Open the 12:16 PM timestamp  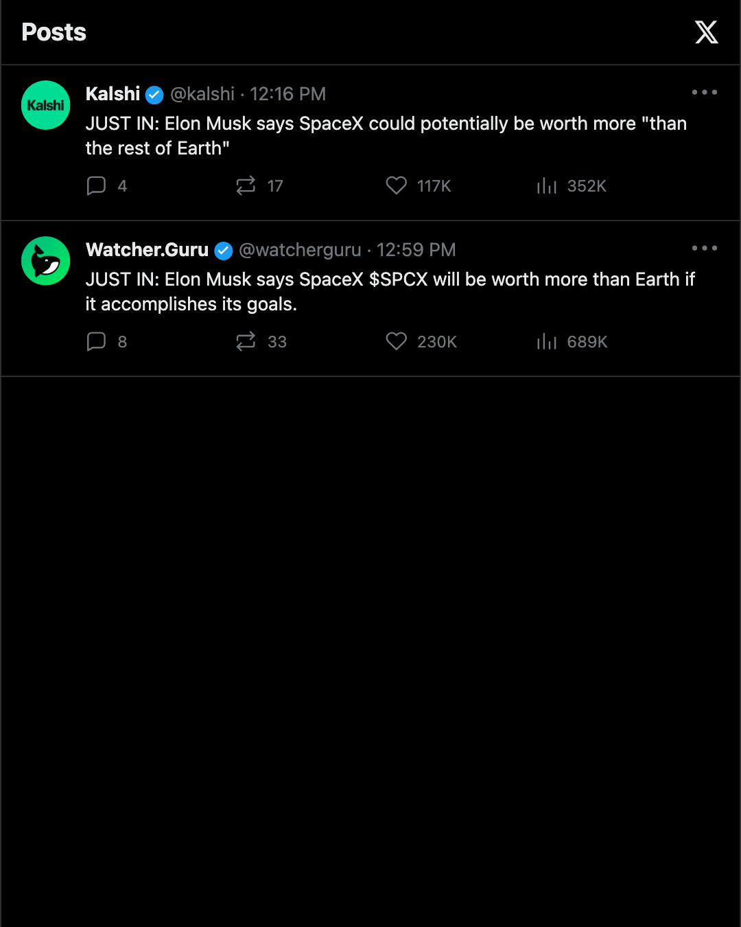pyautogui.click(x=287, y=94)
